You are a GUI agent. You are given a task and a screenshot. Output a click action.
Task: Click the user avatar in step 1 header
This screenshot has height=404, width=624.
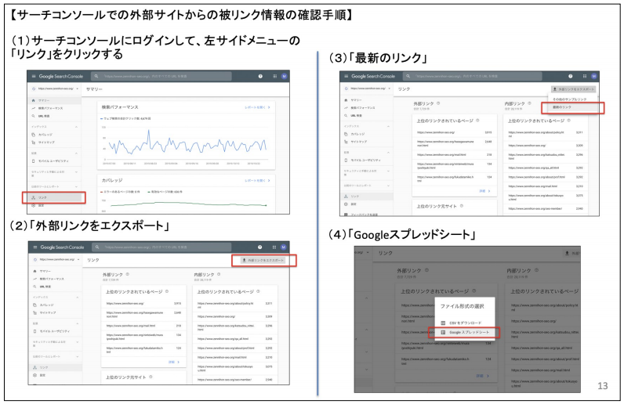285,77
